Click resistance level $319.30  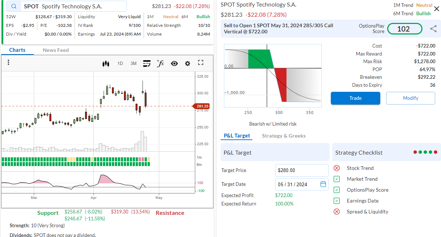[120, 212]
